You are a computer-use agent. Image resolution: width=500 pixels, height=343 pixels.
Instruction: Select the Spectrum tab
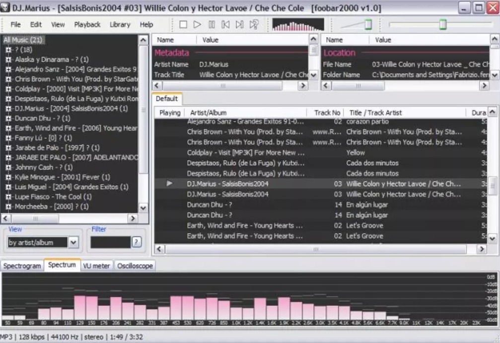click(x=62, y=265)
